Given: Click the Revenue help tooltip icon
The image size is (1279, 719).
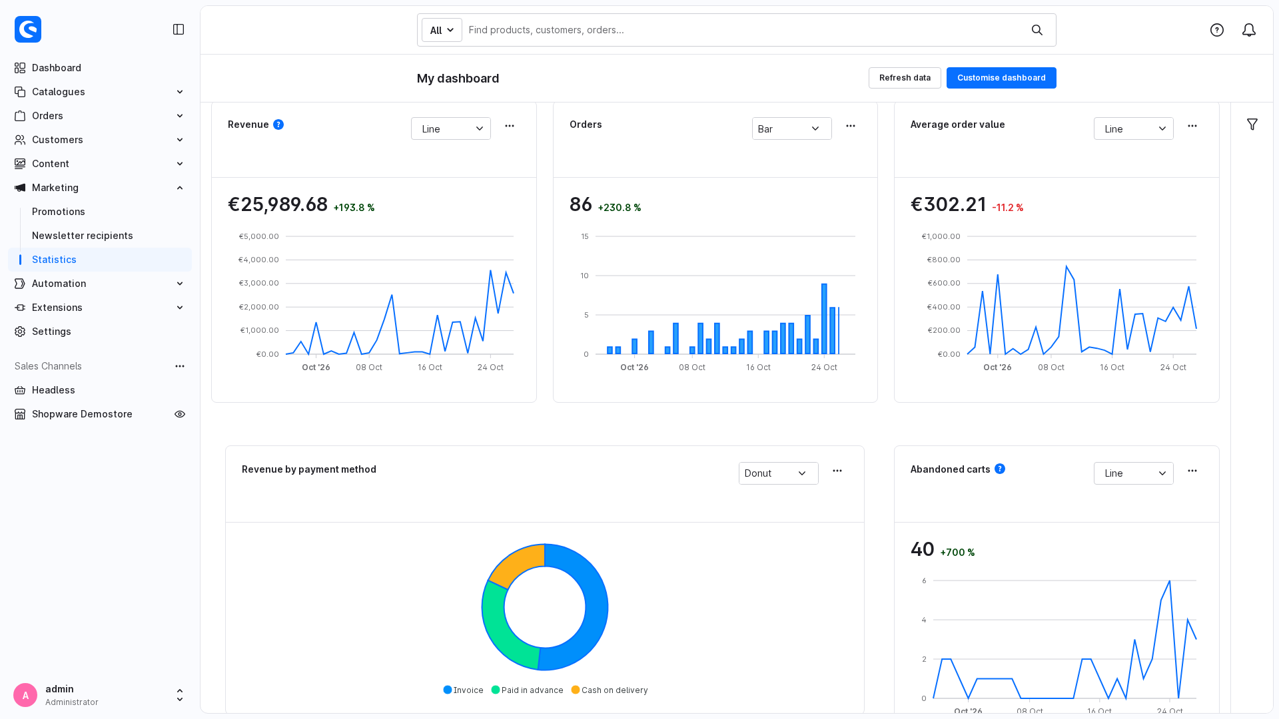Looking at the screenshot, I should (278, 124).
